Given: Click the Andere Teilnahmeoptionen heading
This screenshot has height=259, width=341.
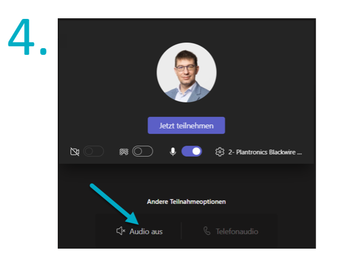Looking at the screenshot, I should 187,202.
